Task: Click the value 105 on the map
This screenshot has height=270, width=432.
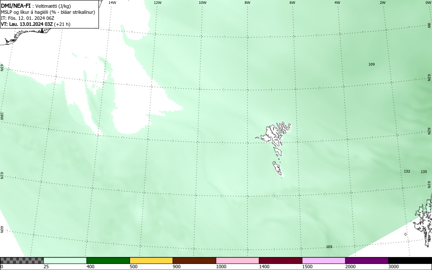Action: click(329, 247)
